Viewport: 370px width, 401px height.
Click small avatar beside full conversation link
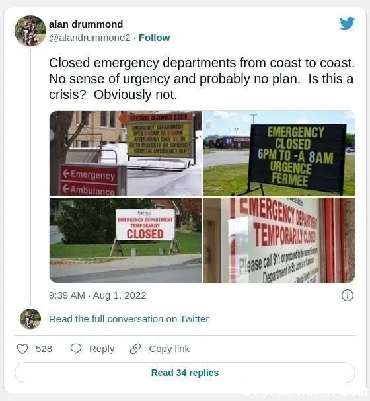click(30, 318)
